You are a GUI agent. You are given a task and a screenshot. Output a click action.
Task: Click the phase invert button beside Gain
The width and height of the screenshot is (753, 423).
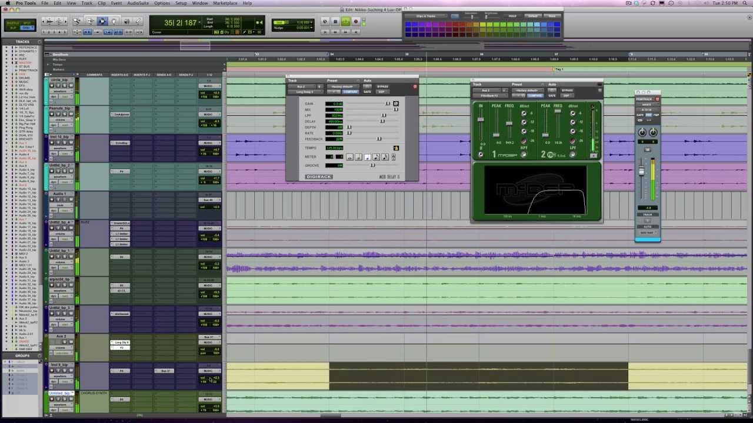coord(396,104)
